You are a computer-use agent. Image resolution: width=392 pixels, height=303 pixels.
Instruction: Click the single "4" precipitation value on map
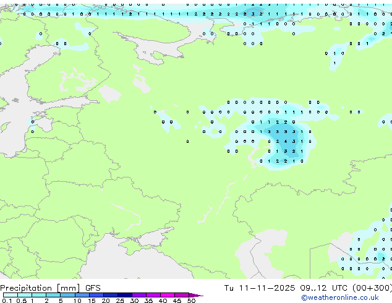[286, 142]
